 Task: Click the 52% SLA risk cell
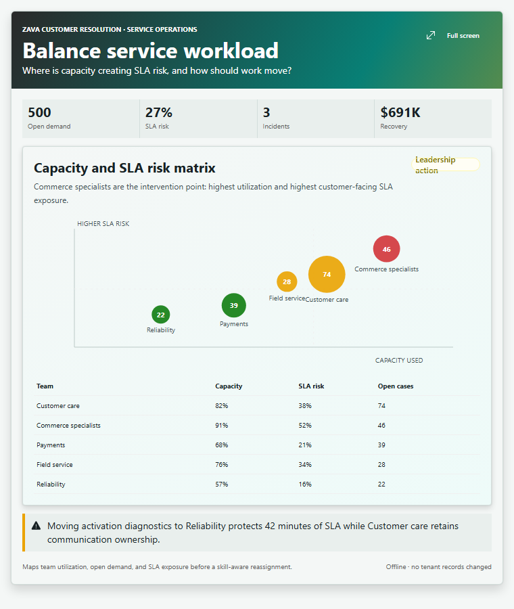point(305,426)
